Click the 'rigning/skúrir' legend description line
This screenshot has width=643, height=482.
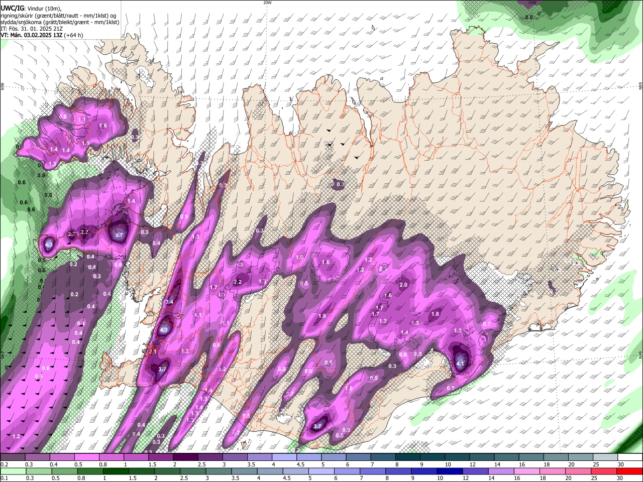58,16
